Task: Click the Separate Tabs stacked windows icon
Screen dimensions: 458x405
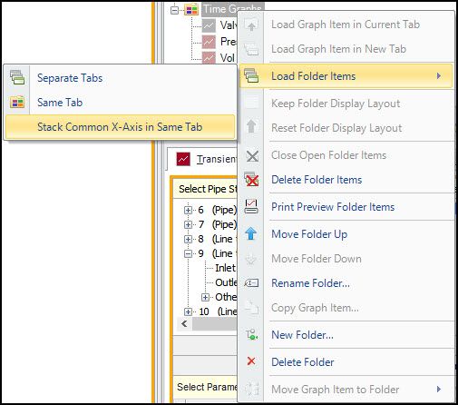Action: [17, 77]
